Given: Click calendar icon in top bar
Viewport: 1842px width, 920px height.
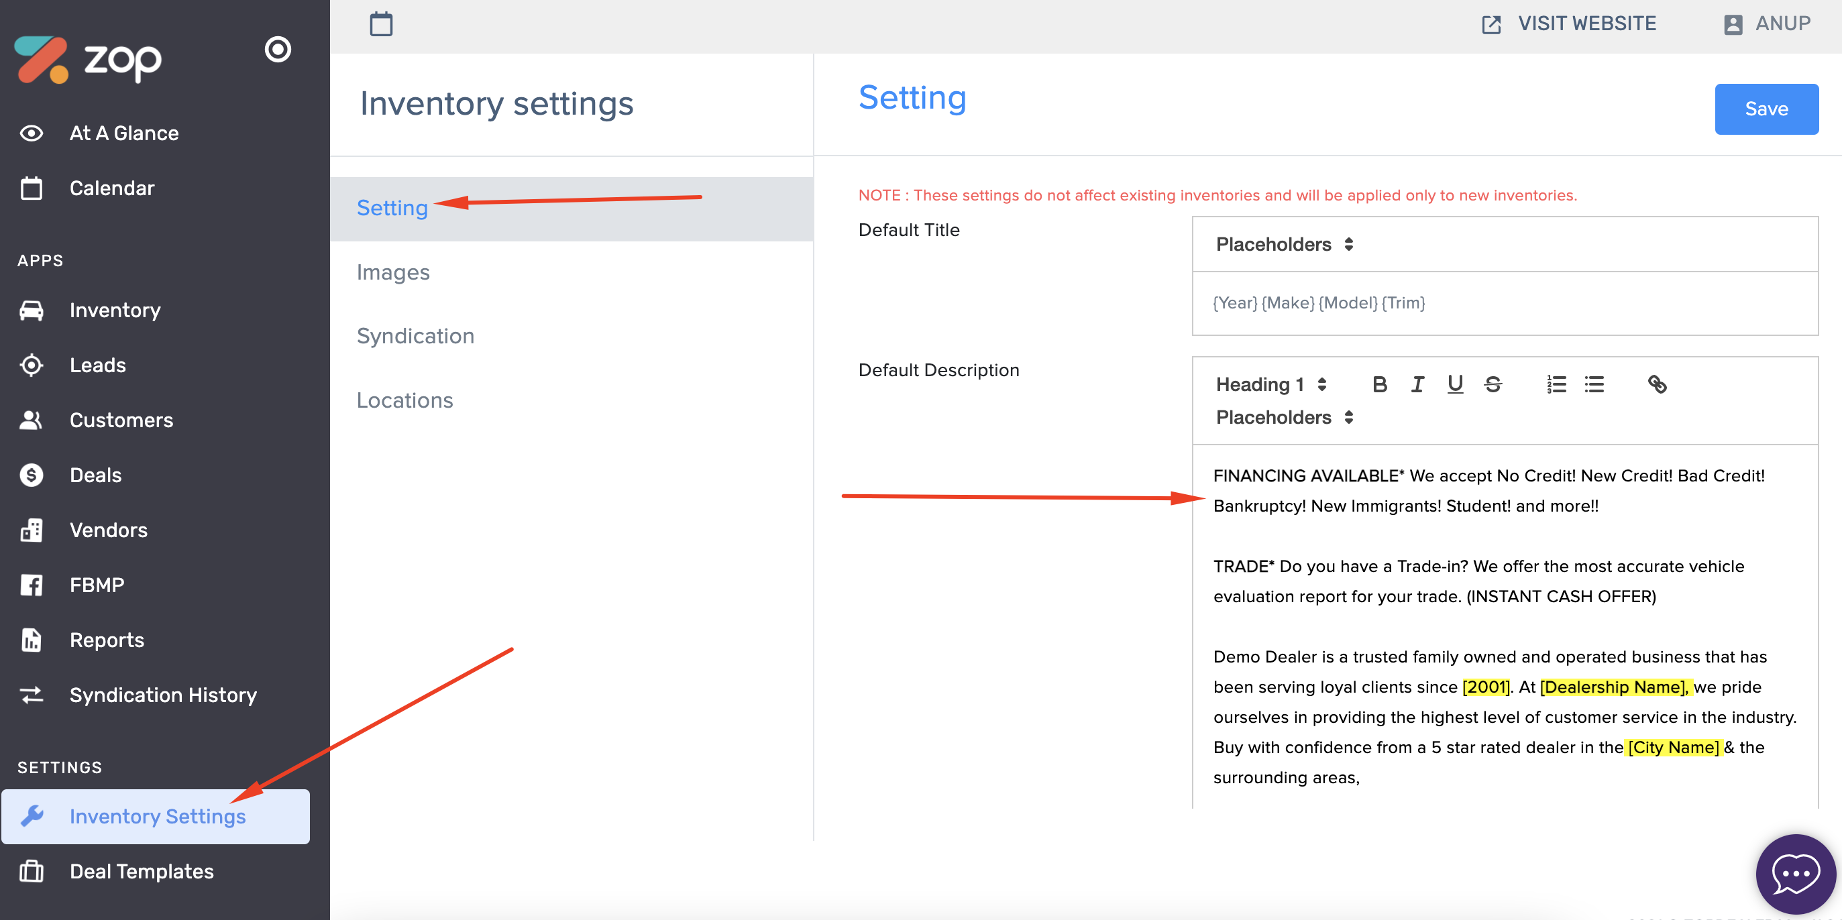Looking at the screenshot, I should [381, 24].
